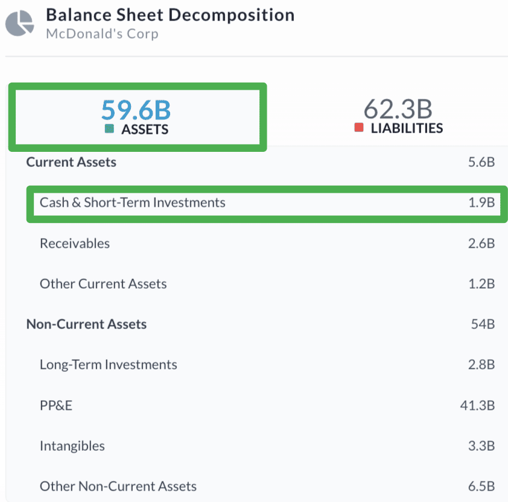This screenshot has width=508, height=502.
Task: Select the Intangibles line item
Action: pyautogui.click(x=72, y=446)
